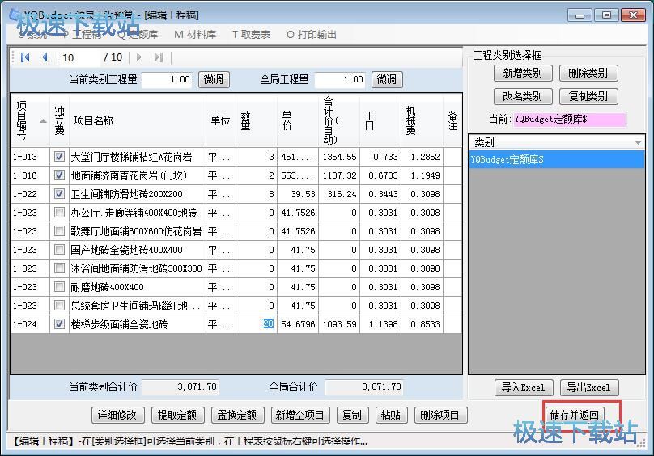The width and height of the screenshot is (654, 456).
Task: Go to previous record arrow
Action: (x=45, y=57)
